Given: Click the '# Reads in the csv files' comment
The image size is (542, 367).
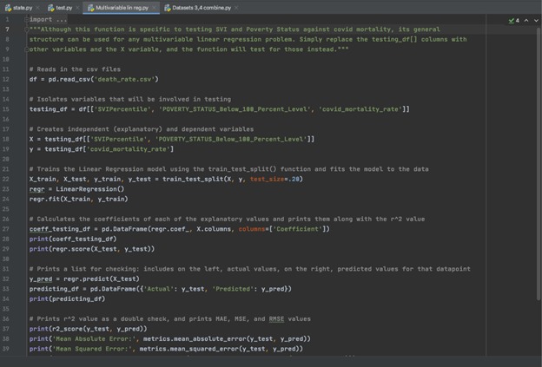Looking at the screenshot, I should 75,69.
